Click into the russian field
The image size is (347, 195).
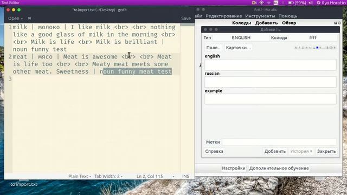[x=271, y=82]
